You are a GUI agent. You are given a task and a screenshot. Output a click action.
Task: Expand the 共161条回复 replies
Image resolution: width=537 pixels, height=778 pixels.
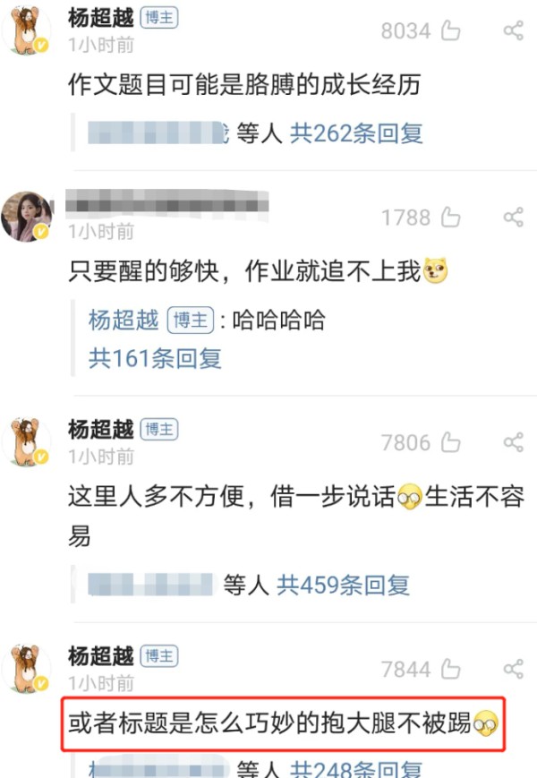tap(155, 358)
